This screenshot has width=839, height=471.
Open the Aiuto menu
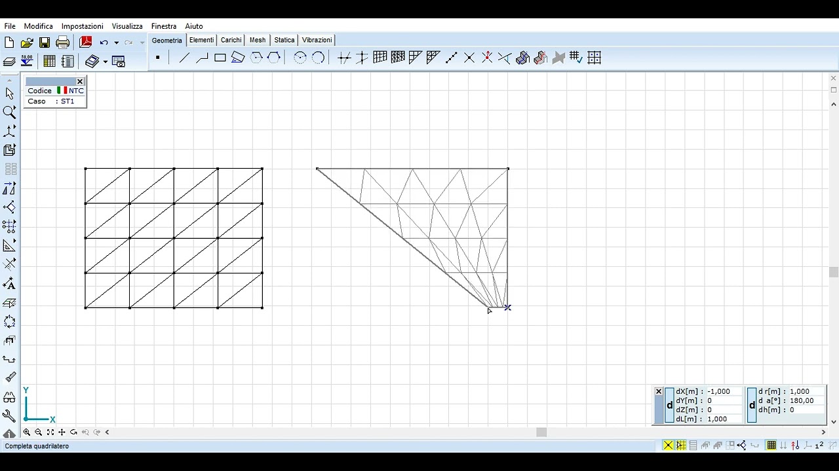point(194,26)
